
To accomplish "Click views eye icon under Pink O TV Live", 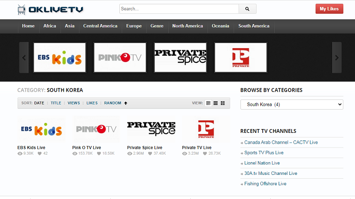I will pos(75,154).
